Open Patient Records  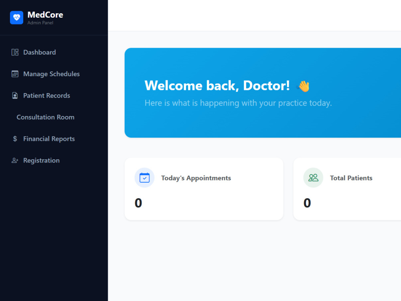coord(54,96)
